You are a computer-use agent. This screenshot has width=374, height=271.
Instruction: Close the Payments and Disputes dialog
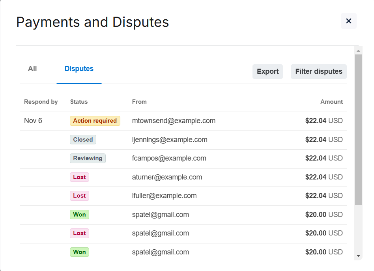coord(348,21)
